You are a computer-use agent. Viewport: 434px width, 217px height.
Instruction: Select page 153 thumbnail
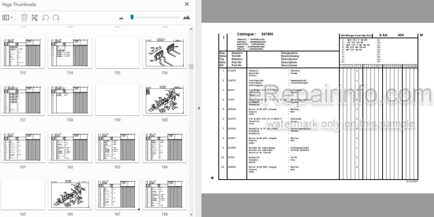[23, 53]
